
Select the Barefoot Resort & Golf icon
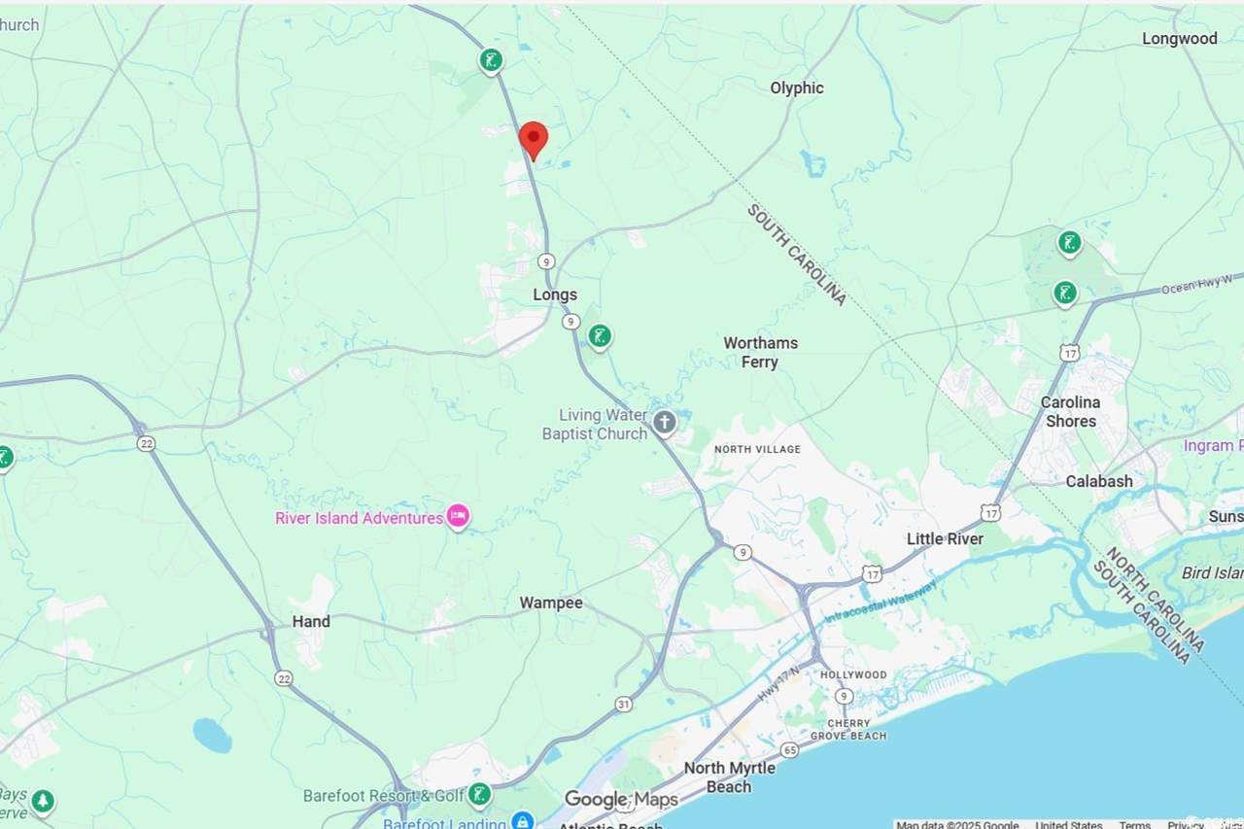tap(479, 795)
